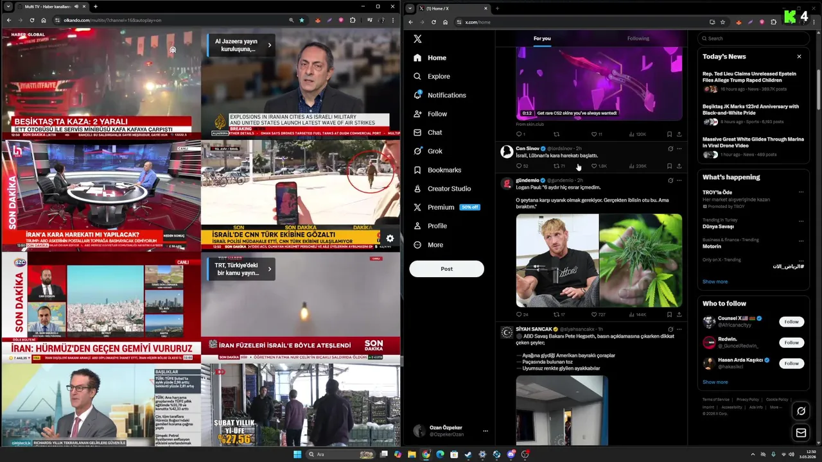Open options for TROY'la Öde trend

click(x=801, y=192)
